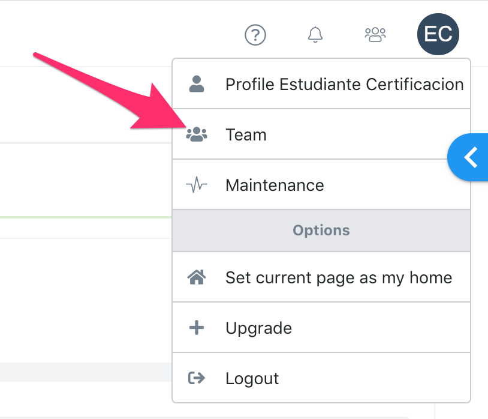Click the group icon next to Team

tap(197, 134)
